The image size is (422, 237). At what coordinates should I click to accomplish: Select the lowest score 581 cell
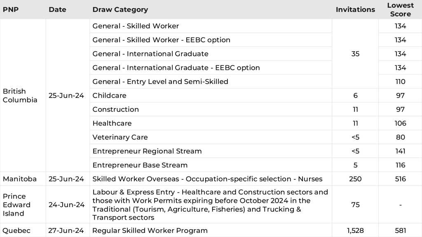point(400,230)
